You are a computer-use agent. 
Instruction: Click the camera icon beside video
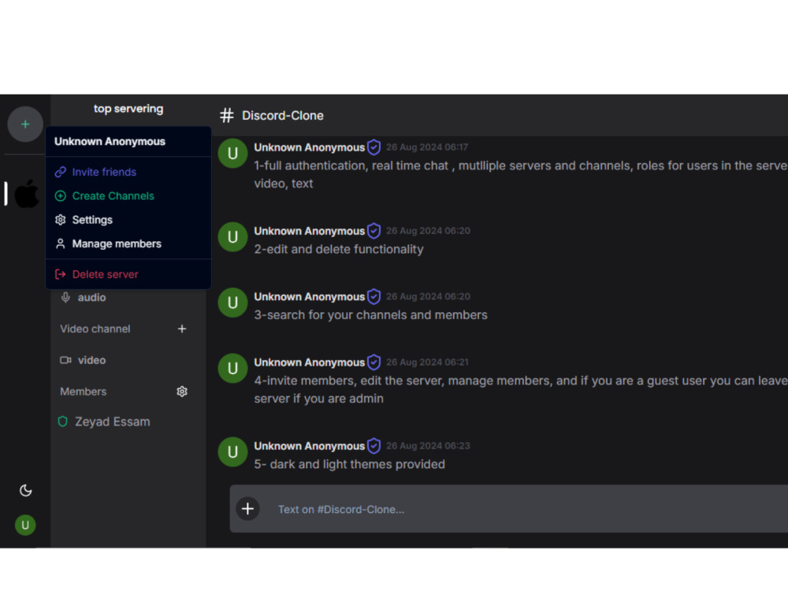pos(65,360)
